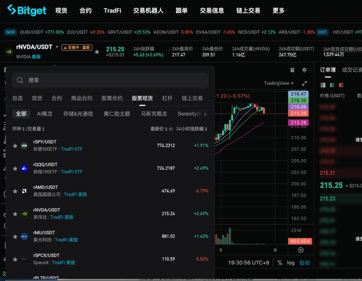This screenshot has width=362, height=281.
Task: Open the TradingView chart type dropdown
Action: pos(279,83)
